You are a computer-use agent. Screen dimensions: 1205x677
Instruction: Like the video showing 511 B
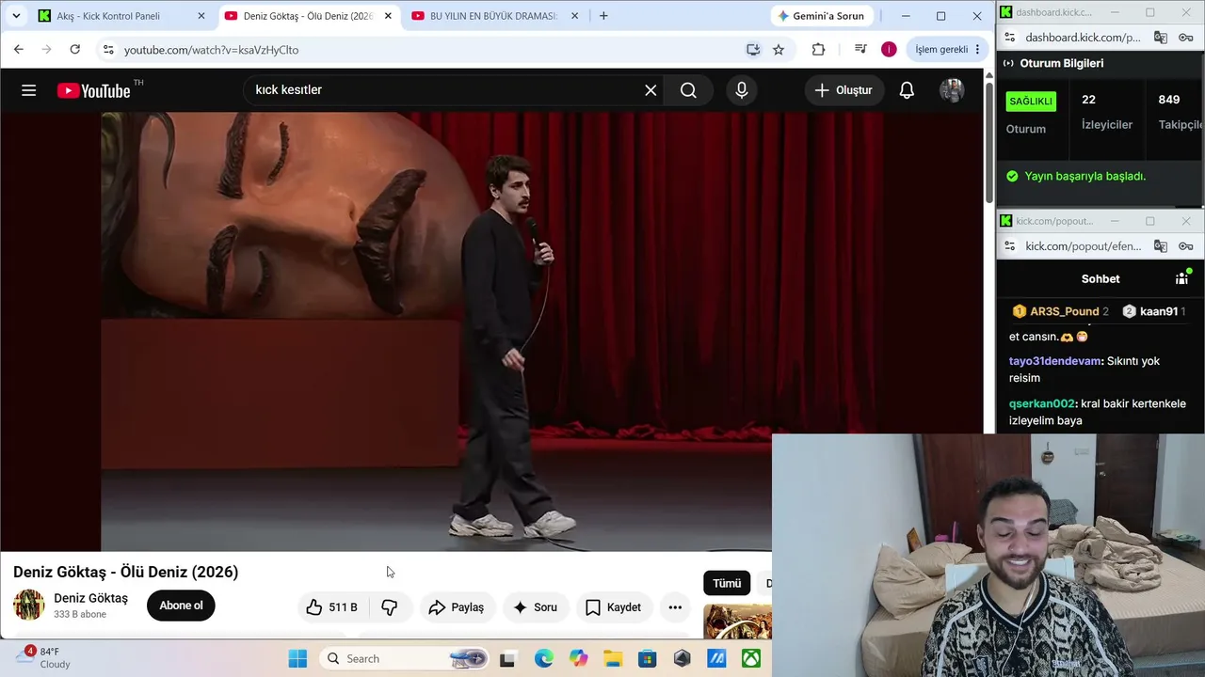[x=332, y=607]
